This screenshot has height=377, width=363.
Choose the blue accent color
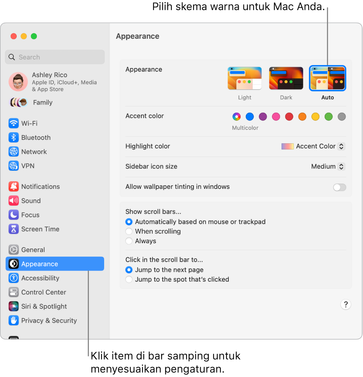pos(250,117)
